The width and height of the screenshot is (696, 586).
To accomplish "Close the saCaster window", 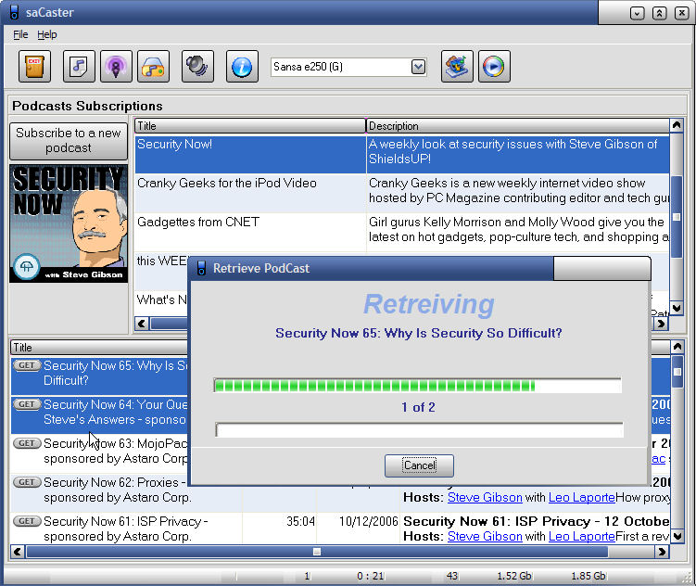I will (681, 13).
